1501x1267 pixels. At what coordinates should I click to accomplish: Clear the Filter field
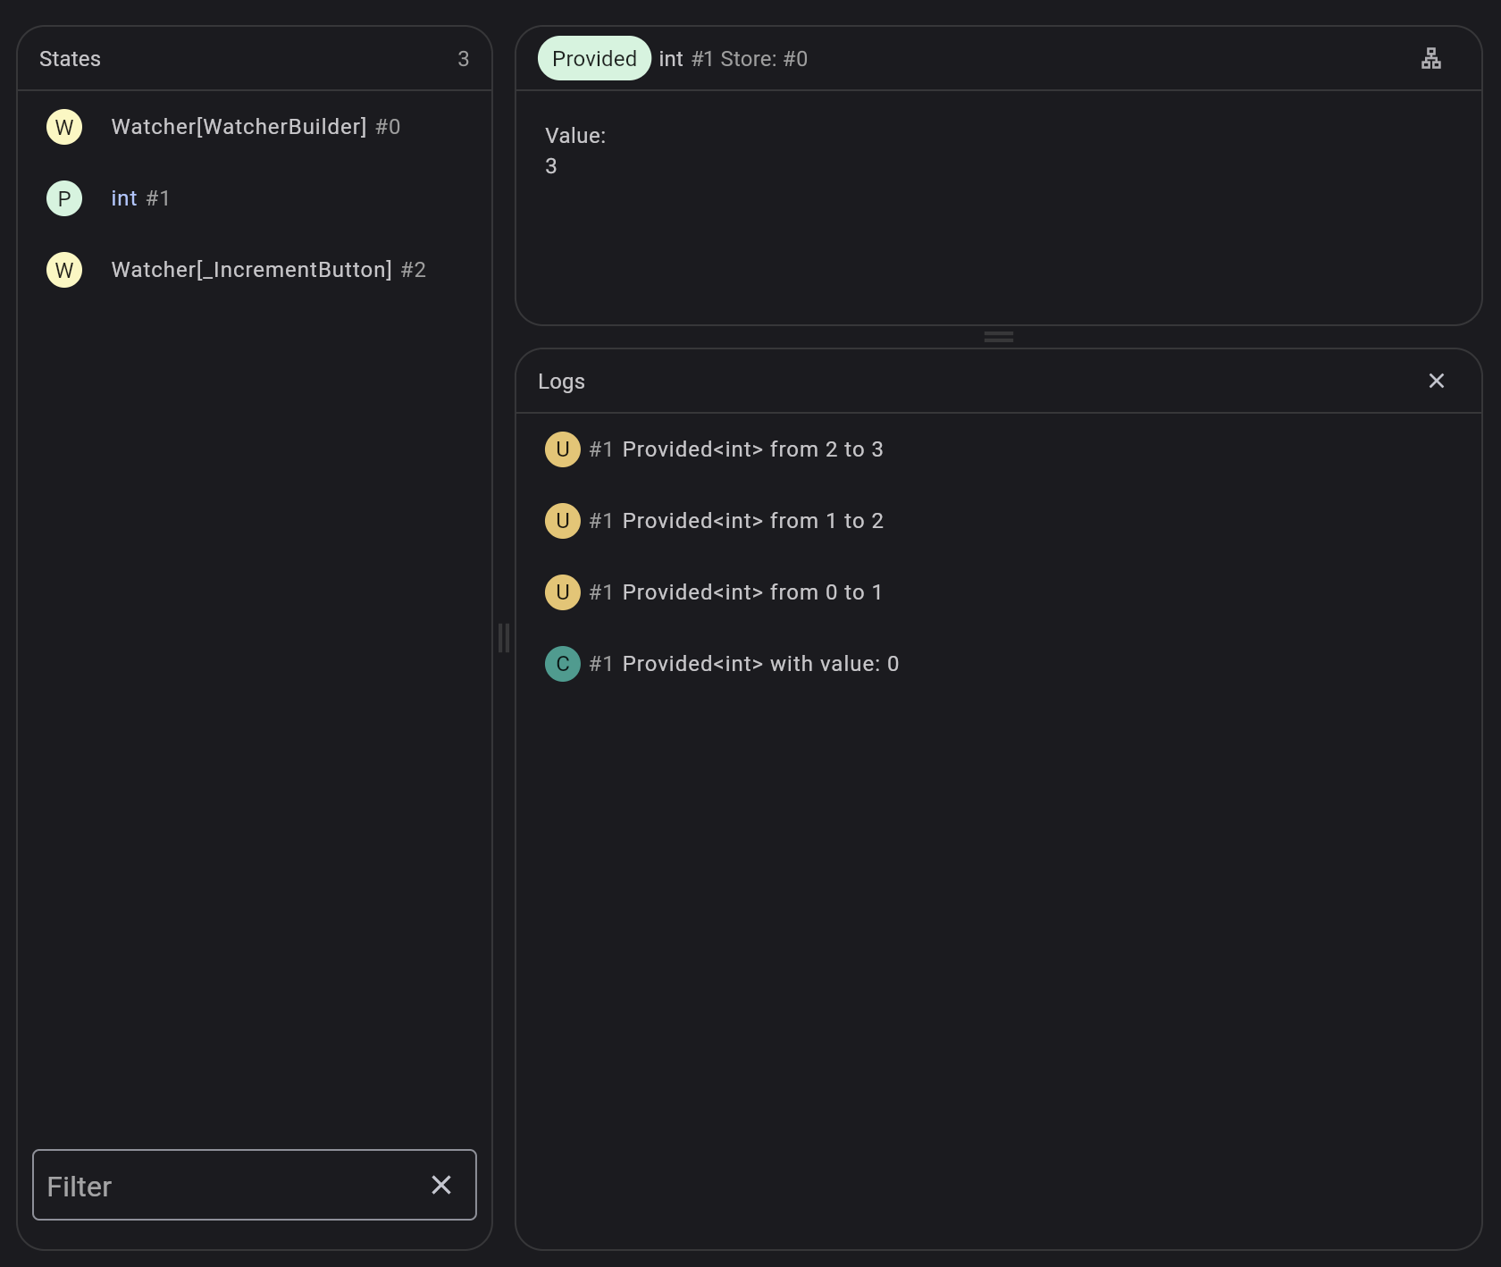[x=441, y=1185]
